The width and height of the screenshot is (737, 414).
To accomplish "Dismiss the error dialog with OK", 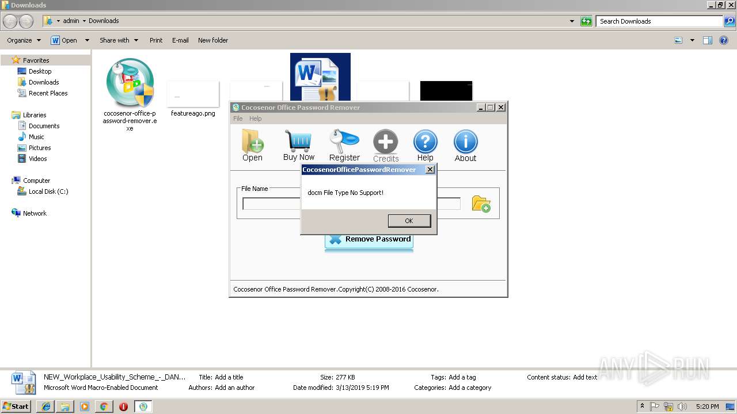I will [409, 221].
